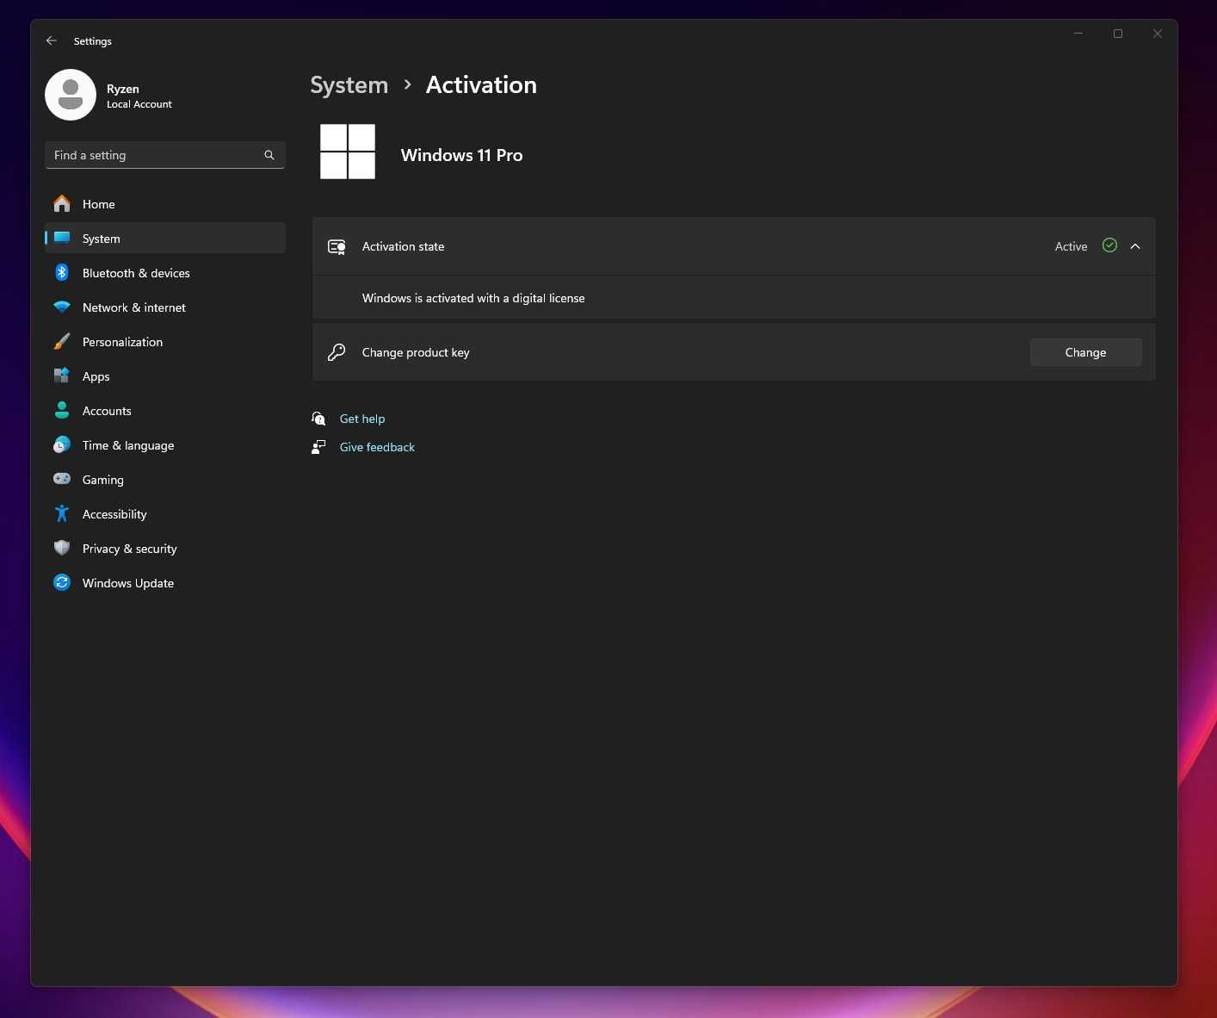Viewport: 1217px width, 1018px height.
Task: Click the Active status label
Action: 1071,246
